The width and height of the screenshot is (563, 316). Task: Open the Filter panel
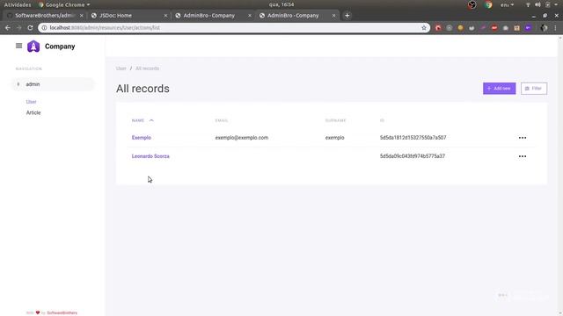pos(534,89)
